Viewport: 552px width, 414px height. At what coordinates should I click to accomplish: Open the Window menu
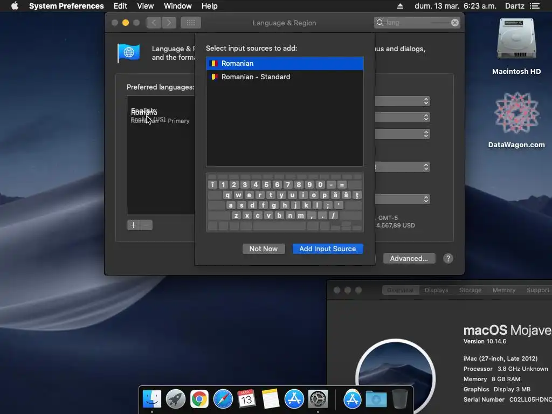[x=178, y=6]
